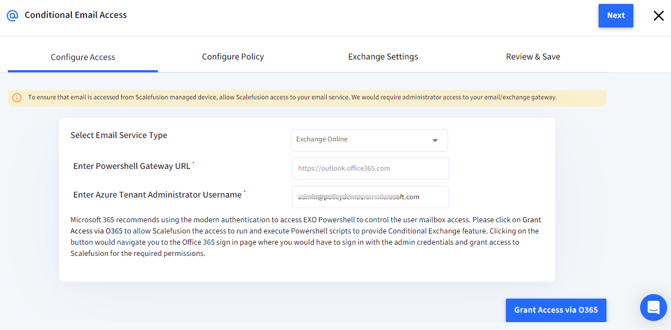Focus the Powershell Gateway URL field
This screenshot has height=330, width=671.
click(x=371, y=168)
